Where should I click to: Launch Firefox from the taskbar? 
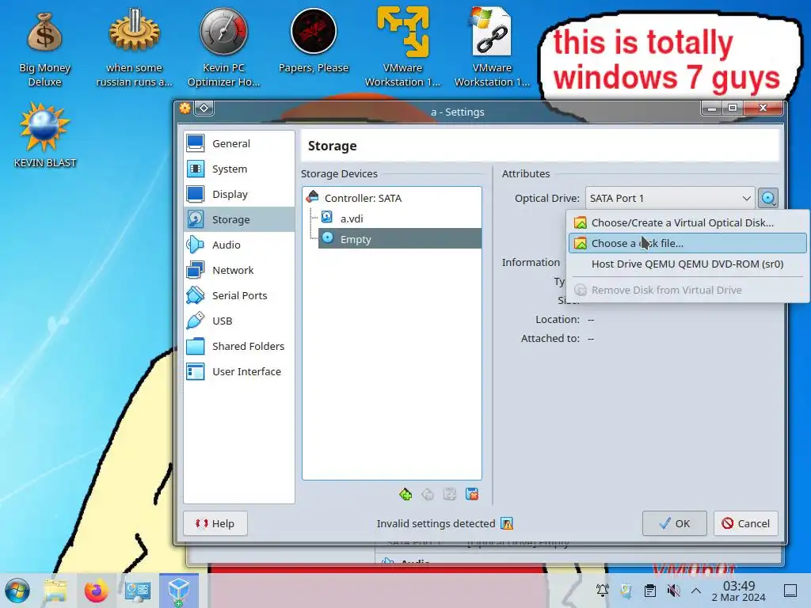pyautogui.click(x=96, y=591)
